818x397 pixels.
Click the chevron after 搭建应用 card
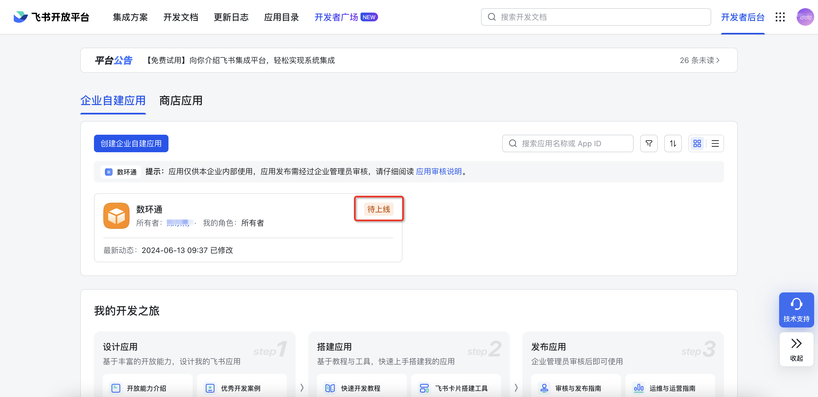(x=516, y=387)
